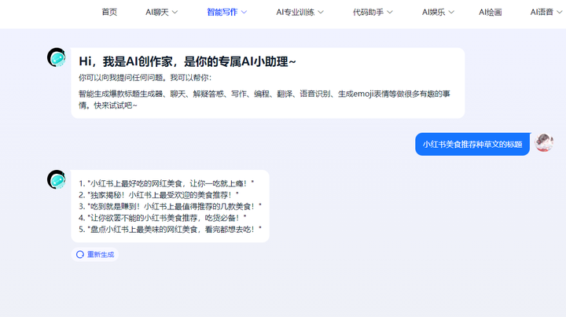The width and height of the screenshot is (566, 317).
Task: Expand the chevron next to 代码助手
Action: click(x=390, y=13)
